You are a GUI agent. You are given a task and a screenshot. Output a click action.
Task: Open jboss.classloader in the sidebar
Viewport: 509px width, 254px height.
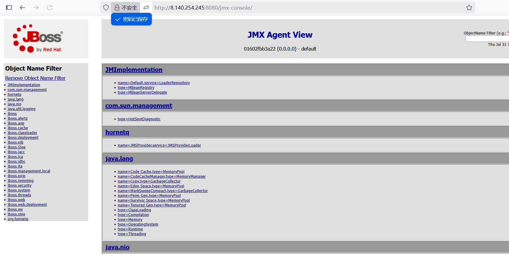tap(22, 133)
